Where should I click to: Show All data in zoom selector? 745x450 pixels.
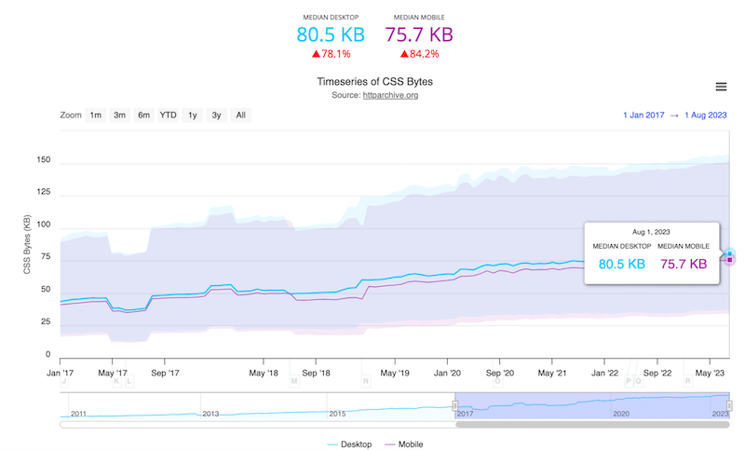coord(240,116)
